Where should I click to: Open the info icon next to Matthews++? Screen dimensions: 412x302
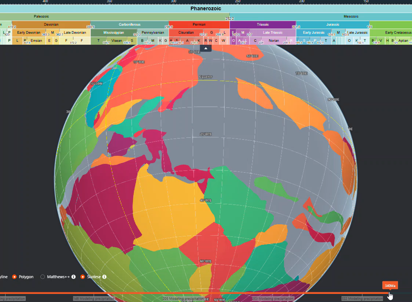[73, 277]
